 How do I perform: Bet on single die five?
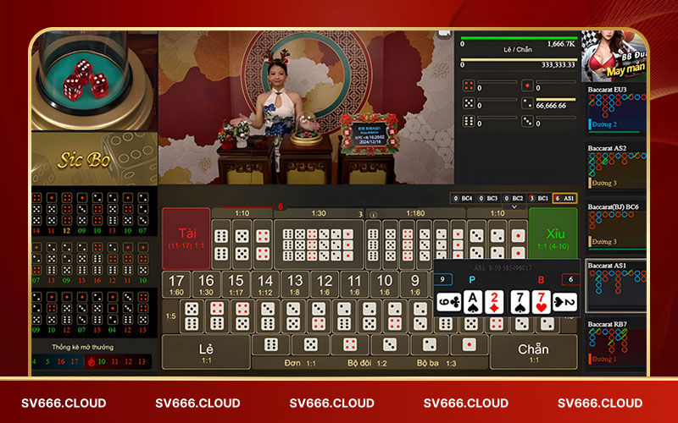[x=311, y=345]
